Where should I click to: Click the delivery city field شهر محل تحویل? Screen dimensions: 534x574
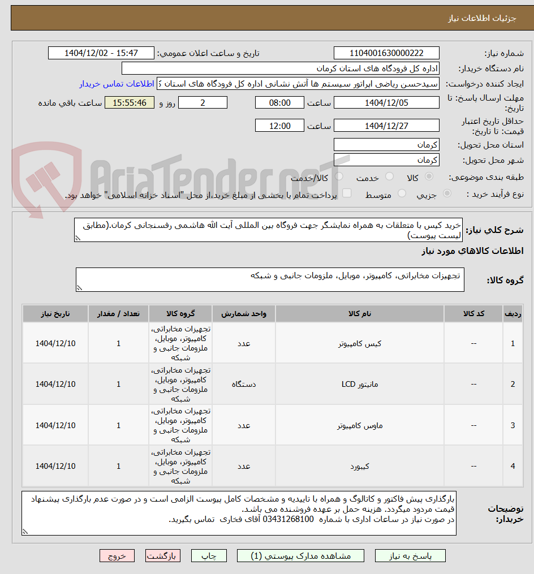pos(386,160)
